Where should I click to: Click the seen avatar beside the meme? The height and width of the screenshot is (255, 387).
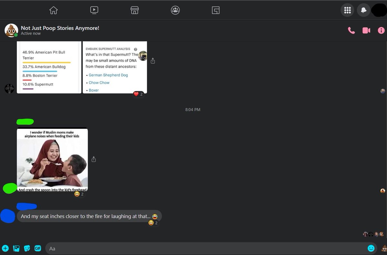point(383,191)
